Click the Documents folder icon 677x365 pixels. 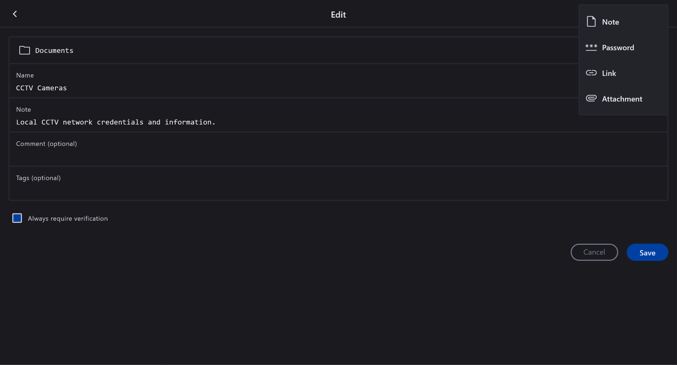(25, 50)
